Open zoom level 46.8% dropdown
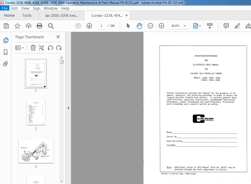Viewport: 251px width, 184px height. [x=178, y=26]
